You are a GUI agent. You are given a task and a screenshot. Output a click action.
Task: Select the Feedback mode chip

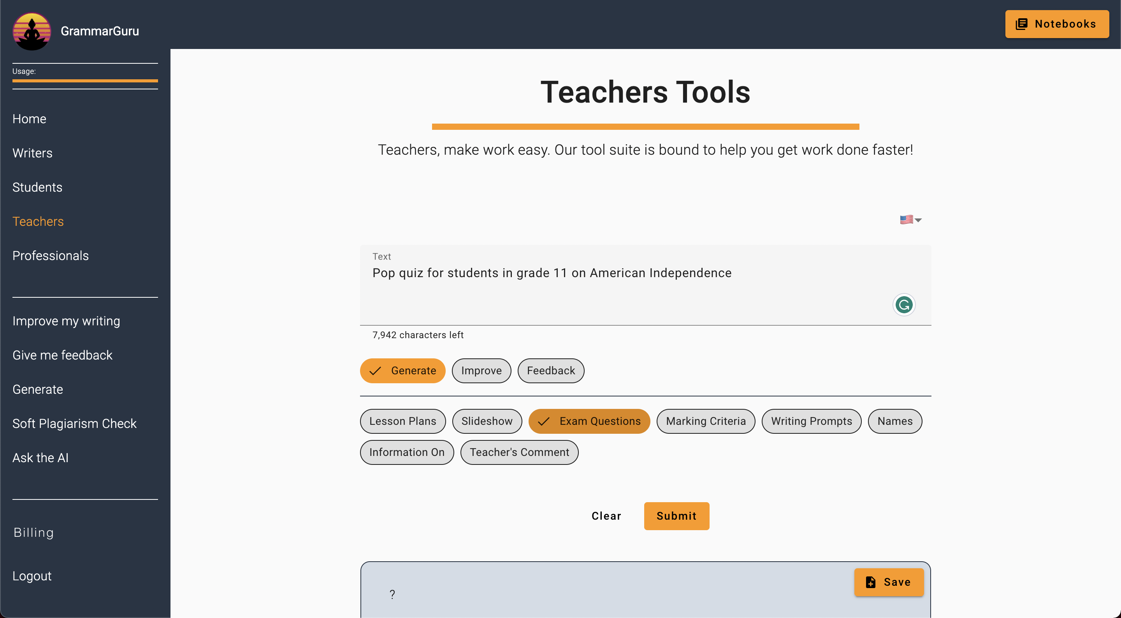coord(551,371)
